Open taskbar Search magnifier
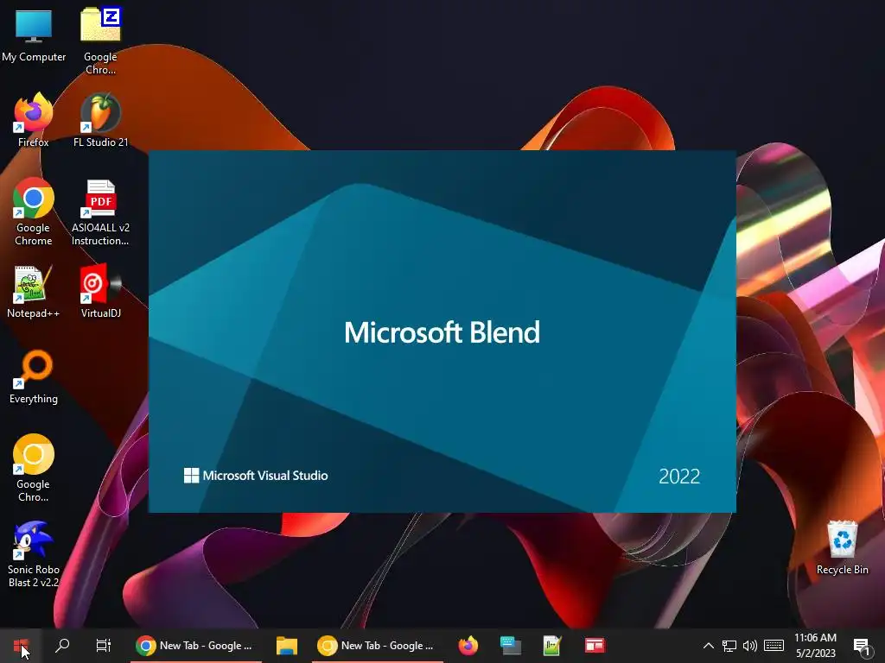The image size is (885, 663). 62,646
